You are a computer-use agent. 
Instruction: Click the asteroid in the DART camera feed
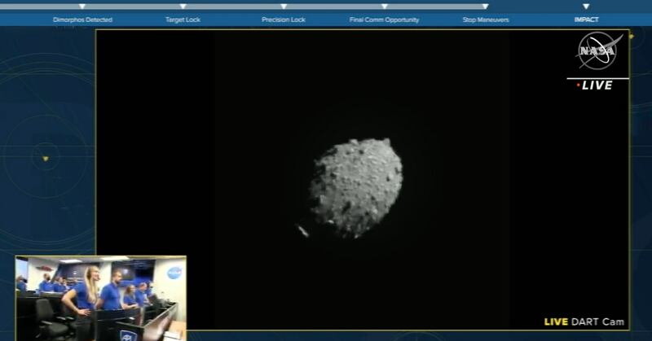[356, 187]
